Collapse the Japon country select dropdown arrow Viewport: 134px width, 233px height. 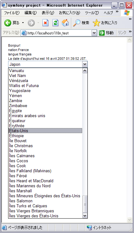pos(85,64)
